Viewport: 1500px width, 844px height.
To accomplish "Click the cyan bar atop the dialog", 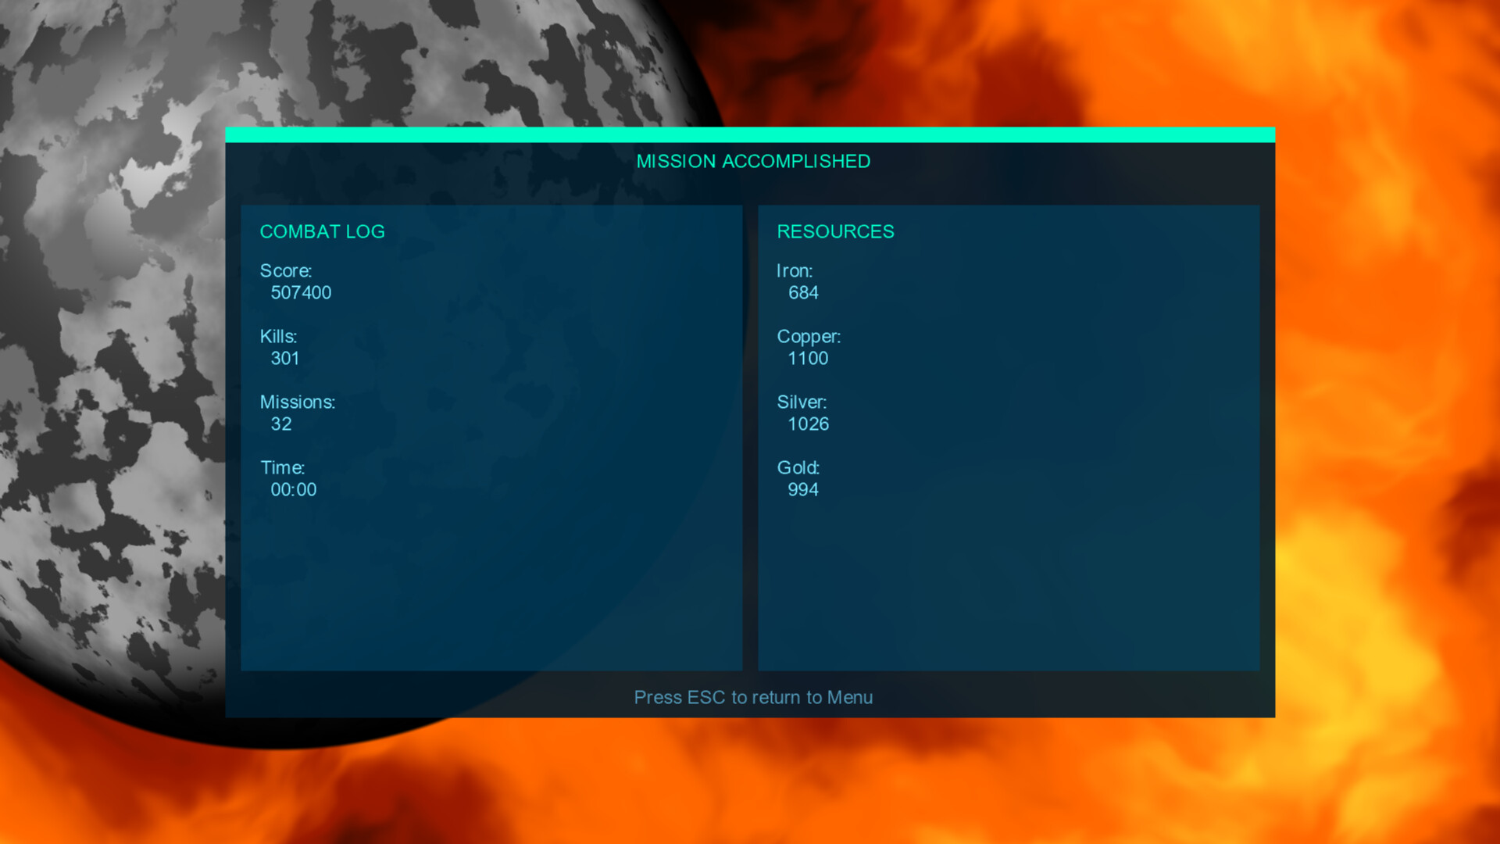I will pyautogui.click(x=750, y=134).
